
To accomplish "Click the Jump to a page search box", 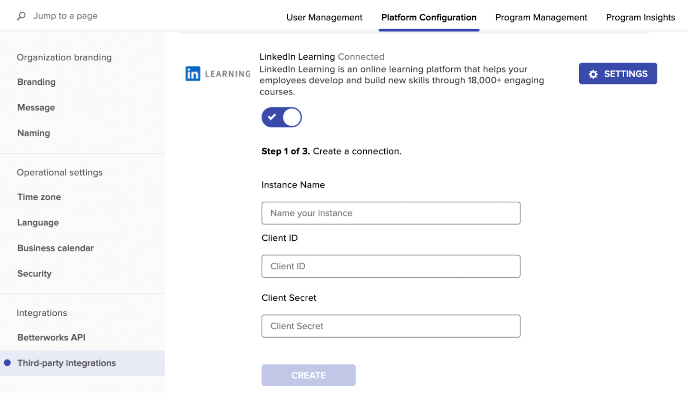I will point(66,16).
